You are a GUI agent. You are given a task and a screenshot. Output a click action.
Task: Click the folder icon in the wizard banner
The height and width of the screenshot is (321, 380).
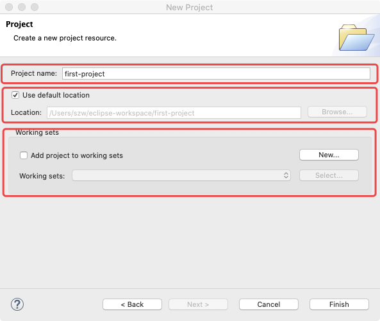click(356, 37)
